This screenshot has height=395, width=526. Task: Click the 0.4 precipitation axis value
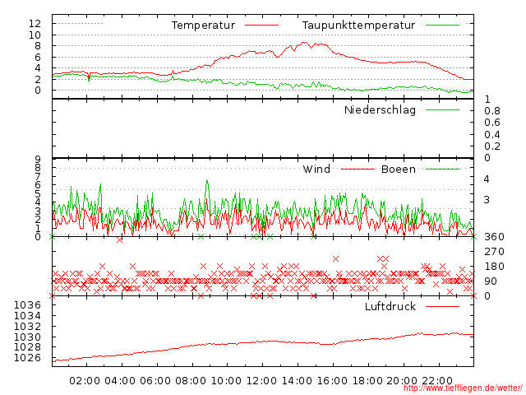click(492, 135)
